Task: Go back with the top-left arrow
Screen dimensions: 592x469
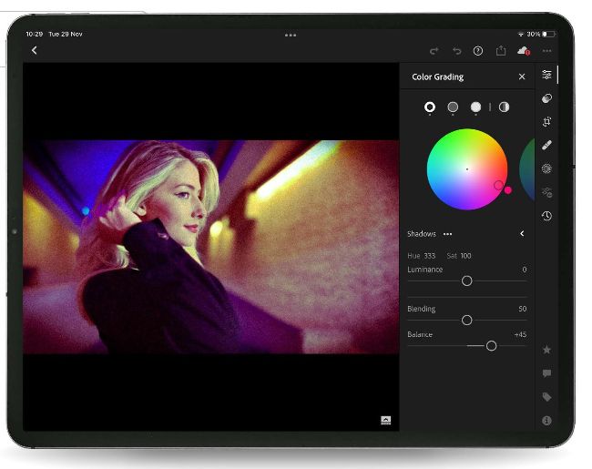Action: point(35,50)
